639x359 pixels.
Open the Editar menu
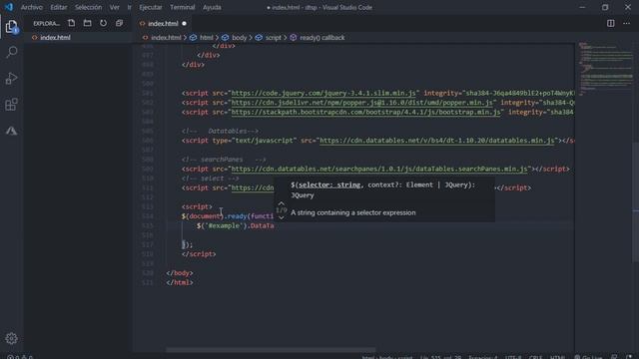[59, 7]
